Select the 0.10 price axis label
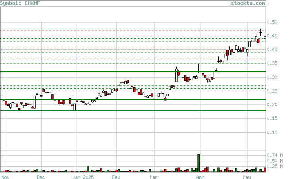The image size is (290, 179). click(272, 132)
